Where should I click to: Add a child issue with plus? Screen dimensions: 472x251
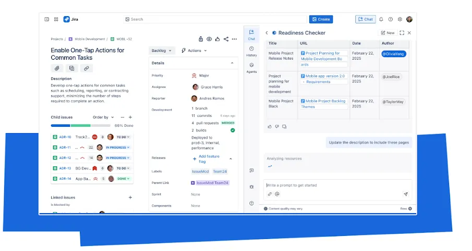click(130, 117)
